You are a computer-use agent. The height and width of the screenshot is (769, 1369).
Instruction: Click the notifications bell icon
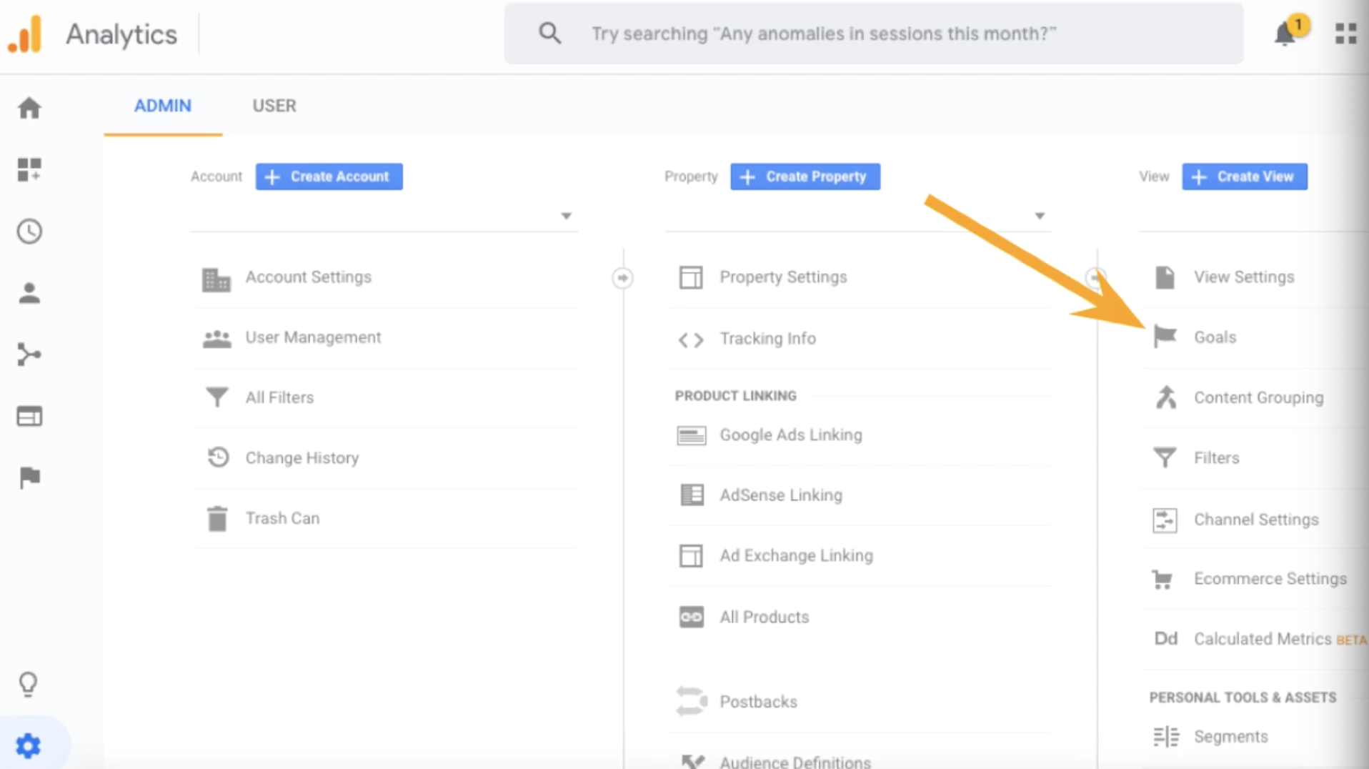tap(1285, 34)
